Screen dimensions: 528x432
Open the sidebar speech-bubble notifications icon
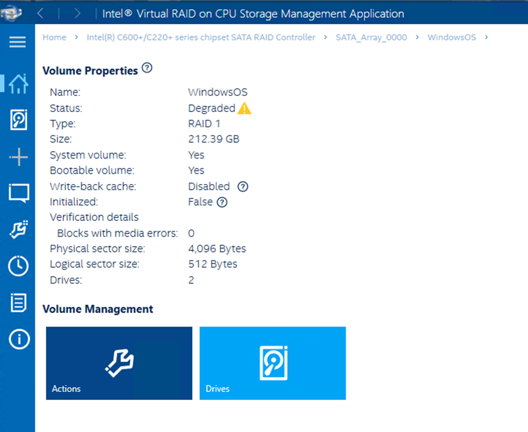19,193
